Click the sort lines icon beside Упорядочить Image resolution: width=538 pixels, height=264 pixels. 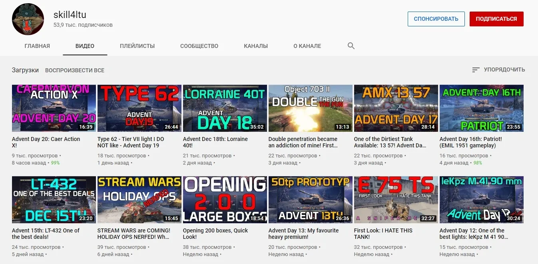[x=476, y=70]
